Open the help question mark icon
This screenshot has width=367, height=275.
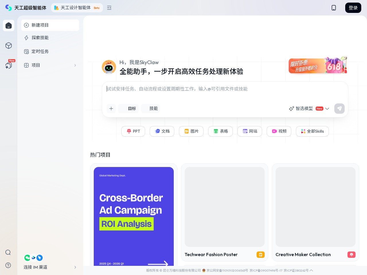point(8,265)
